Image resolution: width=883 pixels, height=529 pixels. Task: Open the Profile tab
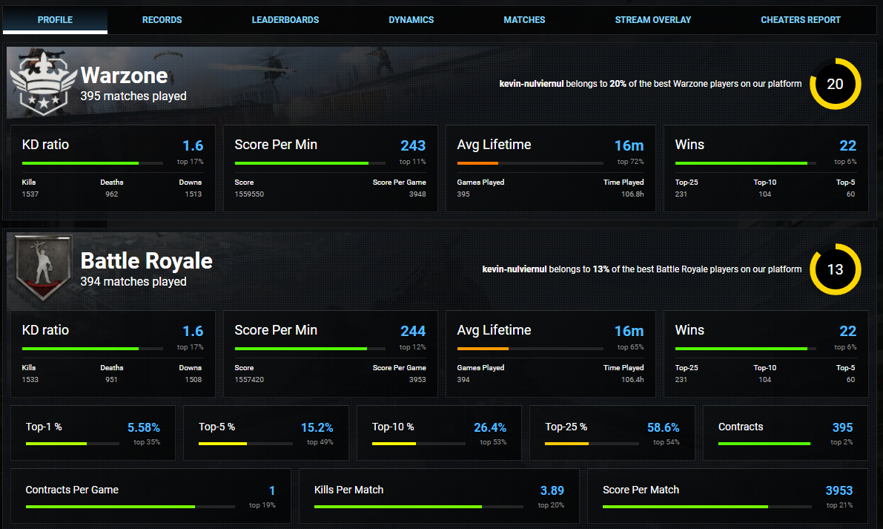[55, 20]
